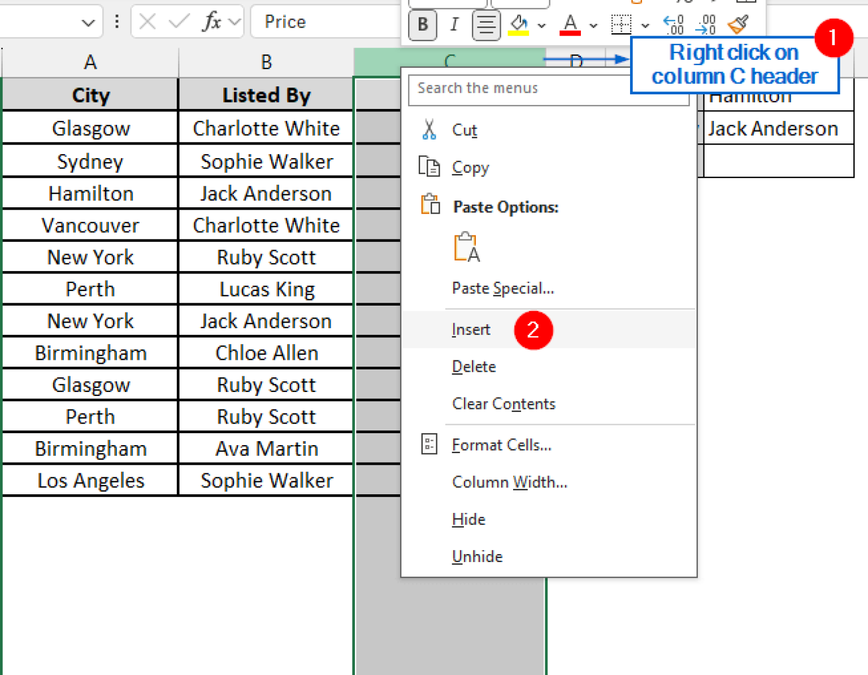This screenshot has height=675, width=868.
Task: Click the Paste Special option
Action: [x=502, y=288]
